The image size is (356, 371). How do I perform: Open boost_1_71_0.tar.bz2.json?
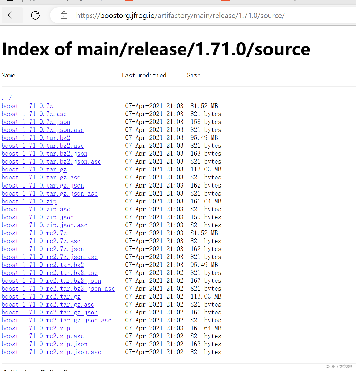pyautogui.click(x=44, y=154)
